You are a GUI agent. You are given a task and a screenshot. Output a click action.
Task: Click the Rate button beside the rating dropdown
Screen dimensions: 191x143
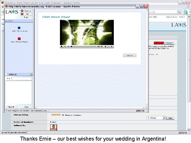170,118
